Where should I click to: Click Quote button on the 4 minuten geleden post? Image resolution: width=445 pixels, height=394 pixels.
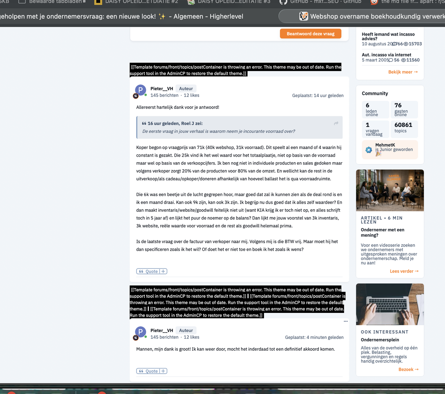[x=148, y=371]
